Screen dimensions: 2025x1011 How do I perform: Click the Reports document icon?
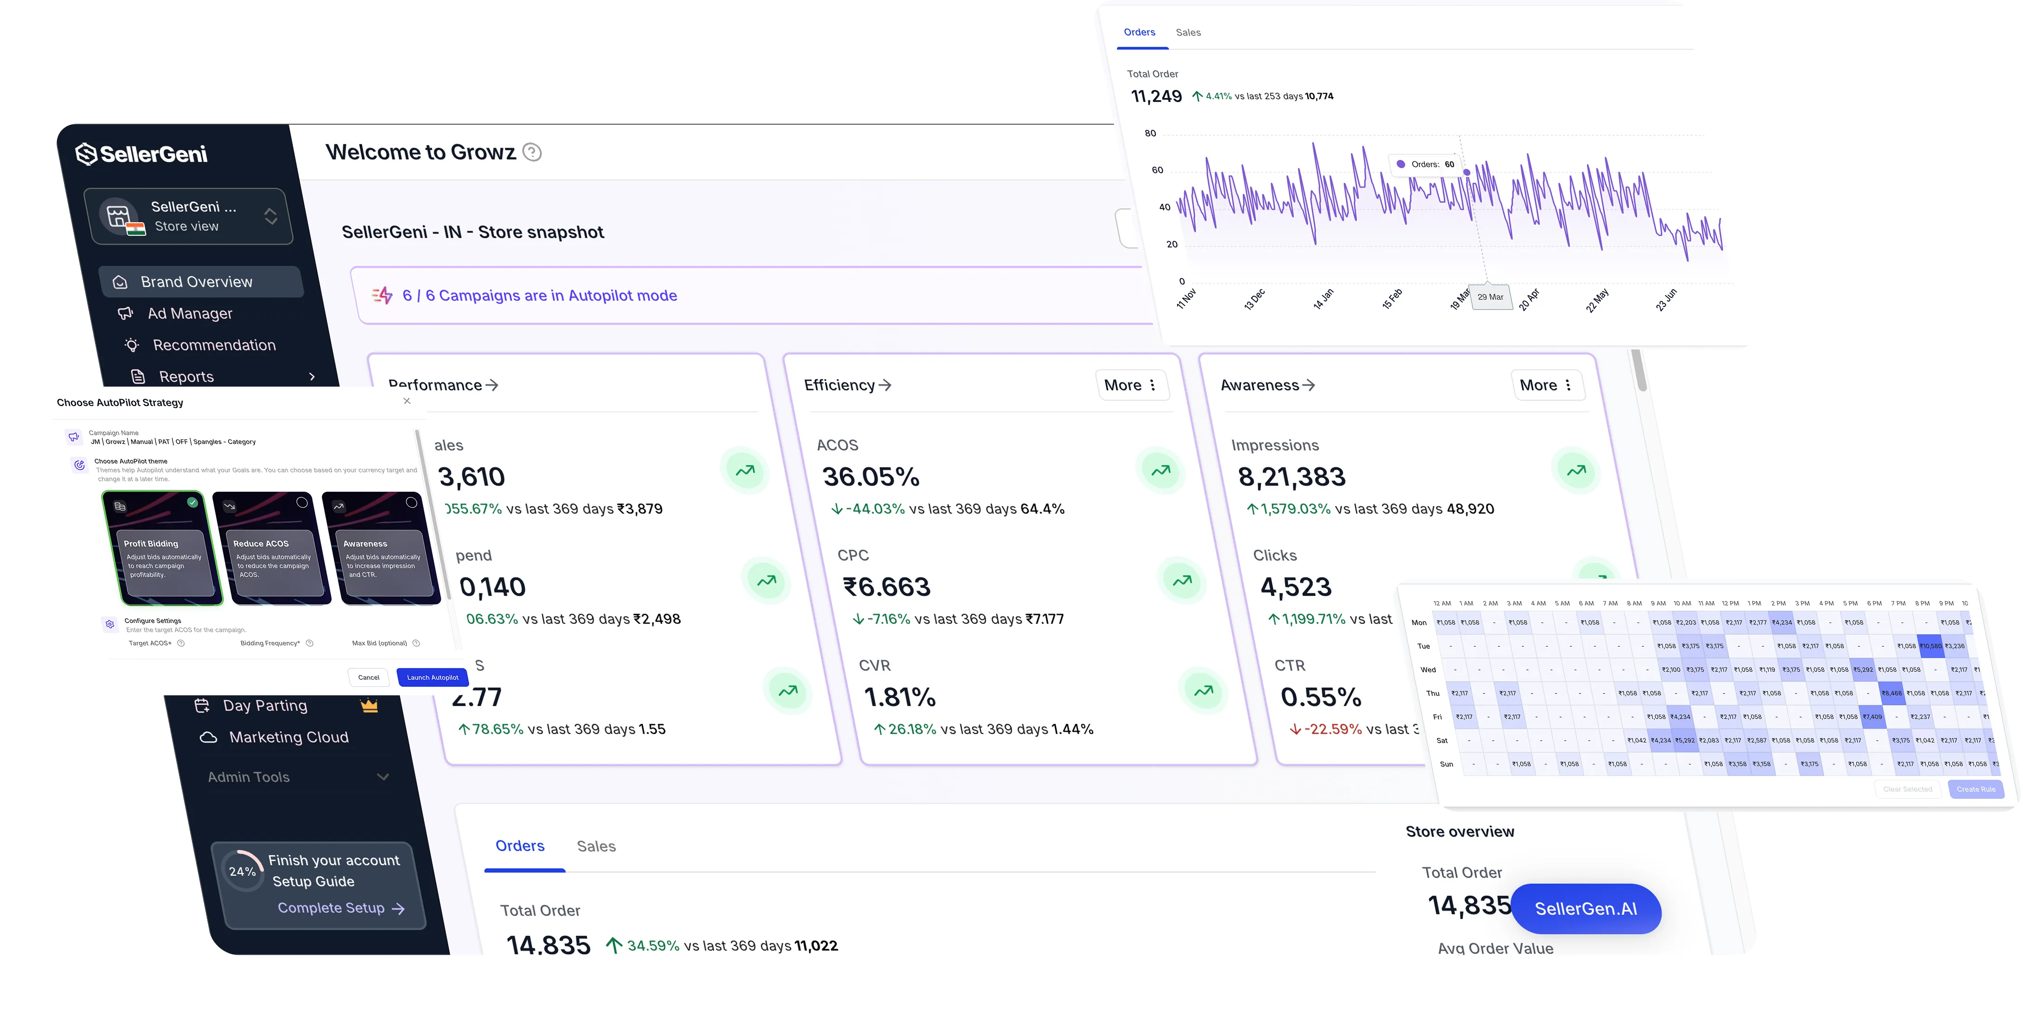[x=138, y=376]
